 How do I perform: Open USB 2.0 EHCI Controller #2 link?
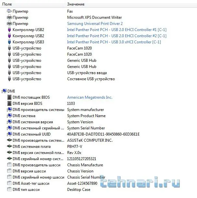[117, 36]
